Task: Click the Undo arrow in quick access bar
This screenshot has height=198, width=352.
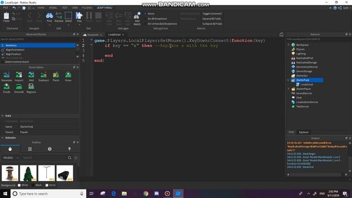Action: click(x=14, y=8)
